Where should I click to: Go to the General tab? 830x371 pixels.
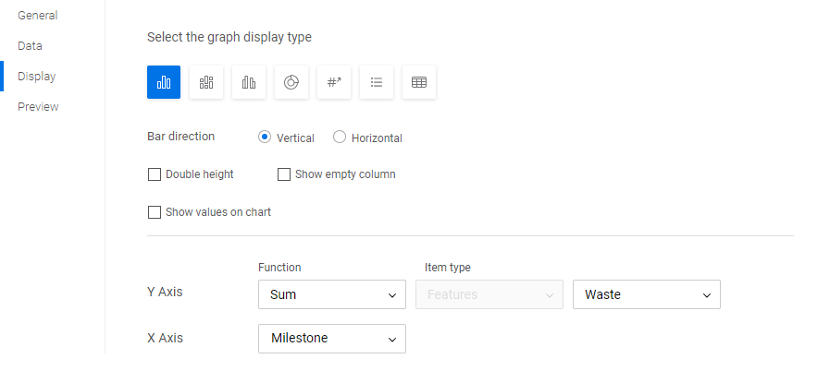coord(37,16)
